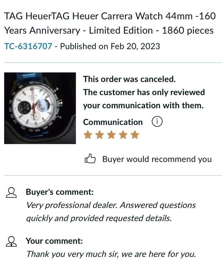Click the listing title TAG Heuer Carrera Watch
Viewport: 223px width, 274px height.
110,23
